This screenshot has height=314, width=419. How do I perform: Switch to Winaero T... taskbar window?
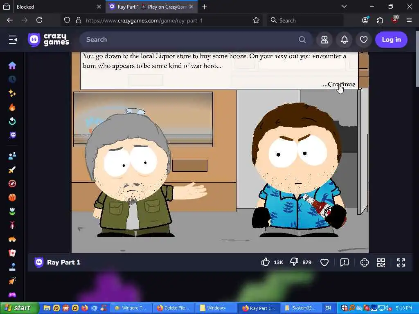pyautogui.click(x=131, y=308)
